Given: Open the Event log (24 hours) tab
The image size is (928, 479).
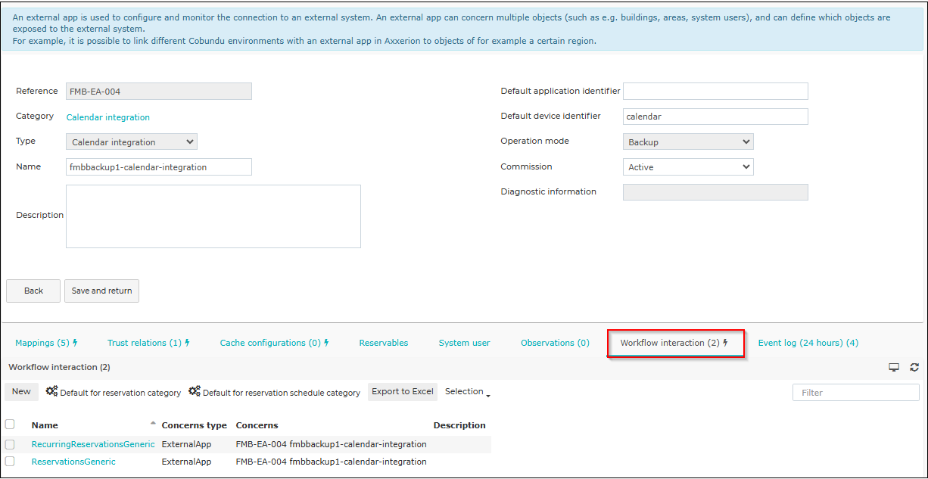Looking at the screenshot, I should tap(808, 343).
